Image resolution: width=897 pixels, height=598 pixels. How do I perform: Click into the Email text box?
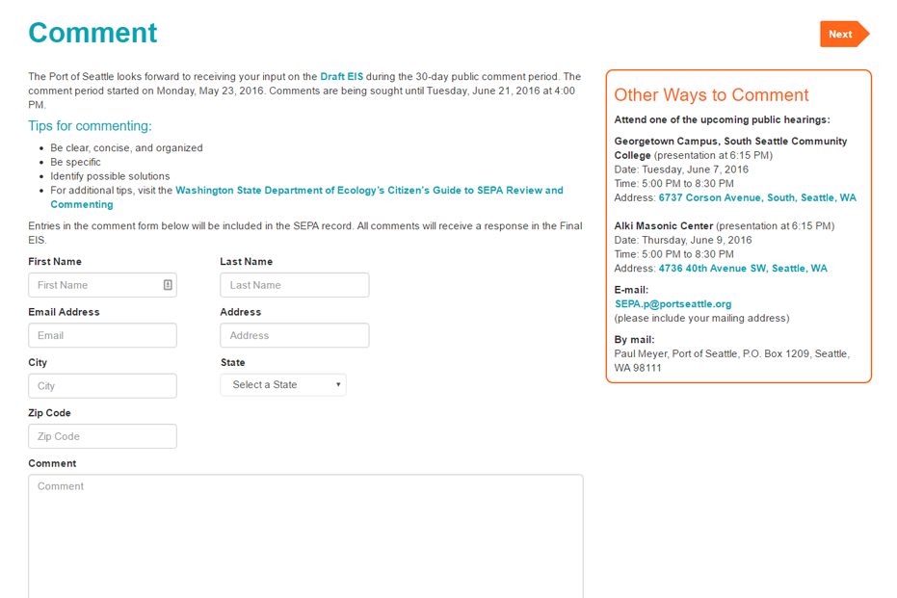coord(102,335)
